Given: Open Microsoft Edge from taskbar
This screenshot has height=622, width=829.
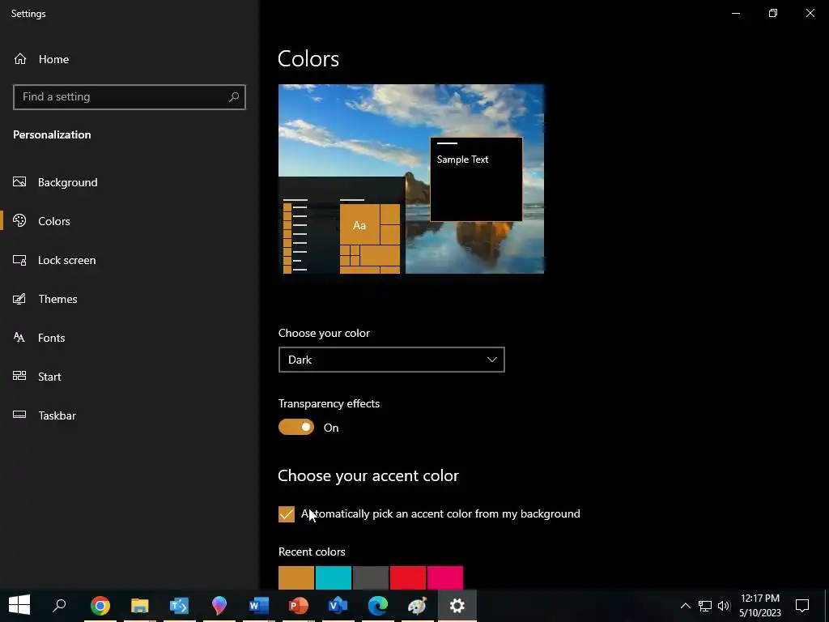Looking at the screenshot, I should pyautogui.click(x=377, y=605).
